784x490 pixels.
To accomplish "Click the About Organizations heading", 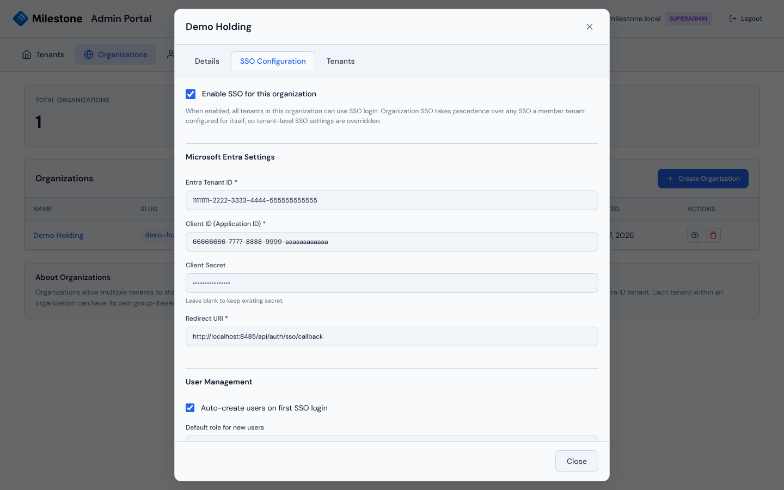I will [x=73, y=277].
